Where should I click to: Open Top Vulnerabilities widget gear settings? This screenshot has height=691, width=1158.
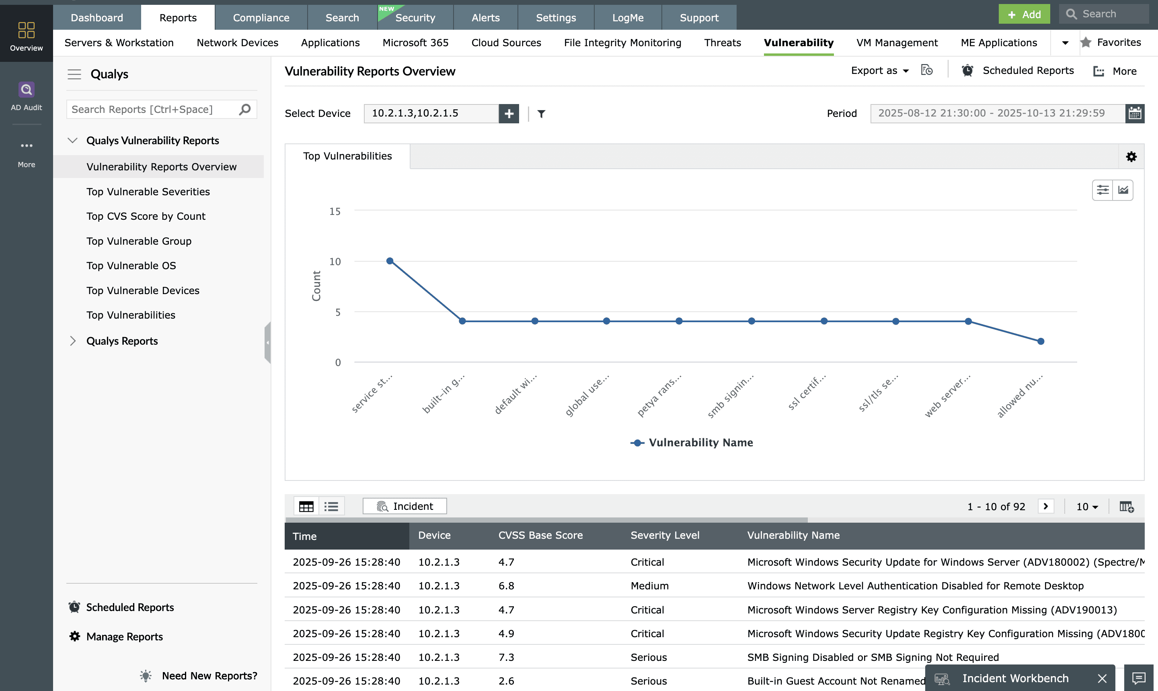tap(1131, 156)
